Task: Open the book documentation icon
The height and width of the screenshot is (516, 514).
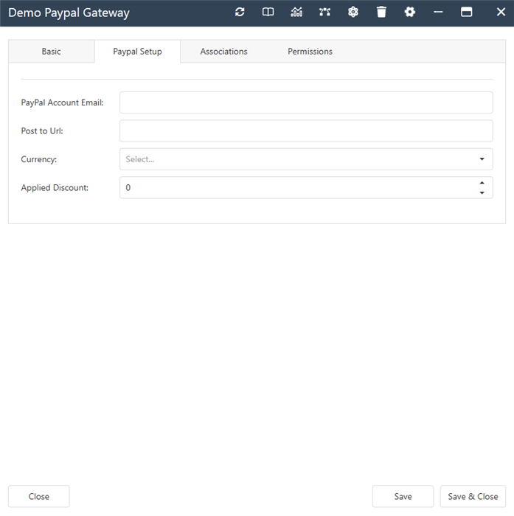Action: click(268, 13)
